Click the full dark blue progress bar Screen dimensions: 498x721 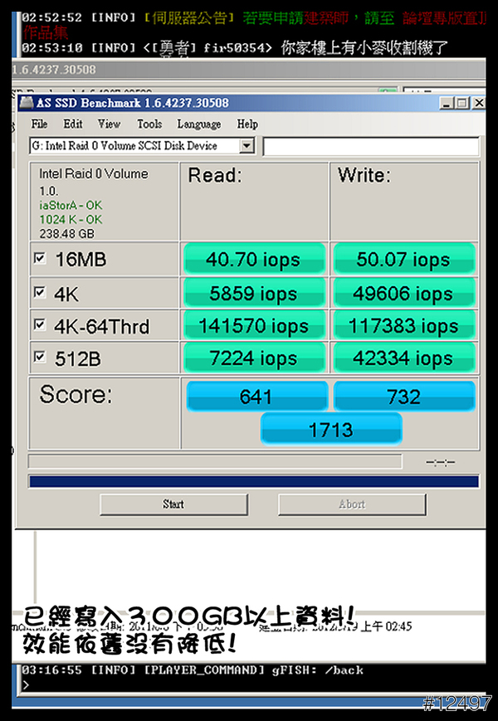(x=254, y=481)
